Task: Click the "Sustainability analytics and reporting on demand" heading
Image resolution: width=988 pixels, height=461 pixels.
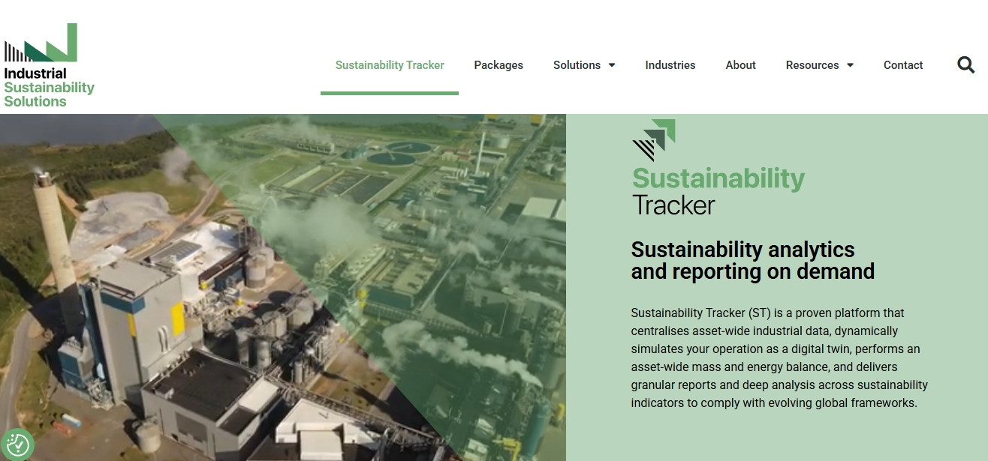Action: pyautogui.click(x=753, y=260)
